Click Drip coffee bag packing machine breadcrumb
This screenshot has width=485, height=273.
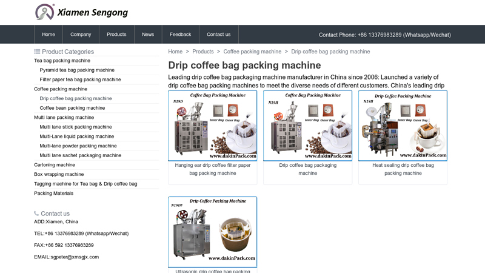[330, 52]
